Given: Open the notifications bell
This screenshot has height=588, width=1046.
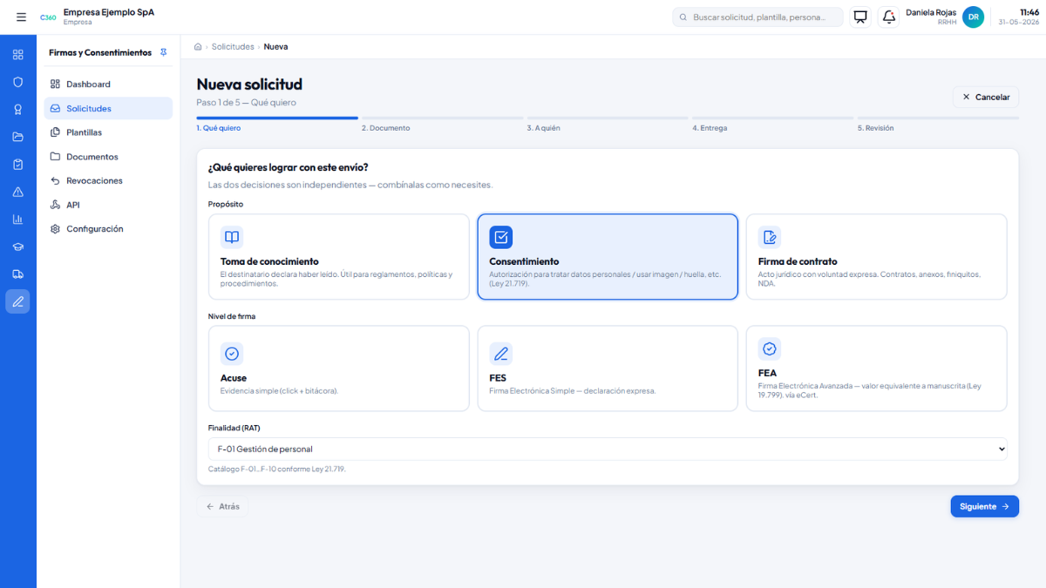Looking at the screenshot, I should point(888,17).
